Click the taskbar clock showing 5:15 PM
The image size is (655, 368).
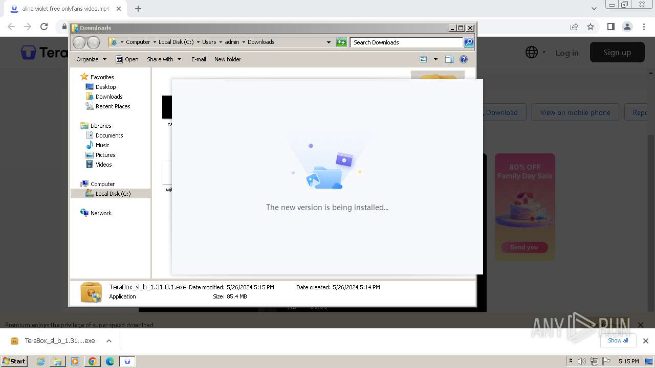[x=628, y=361]
